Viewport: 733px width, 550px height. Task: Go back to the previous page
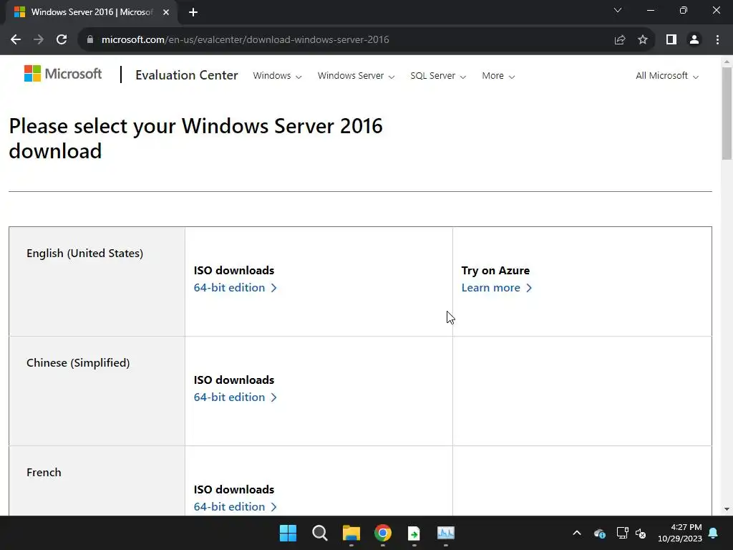16,40
